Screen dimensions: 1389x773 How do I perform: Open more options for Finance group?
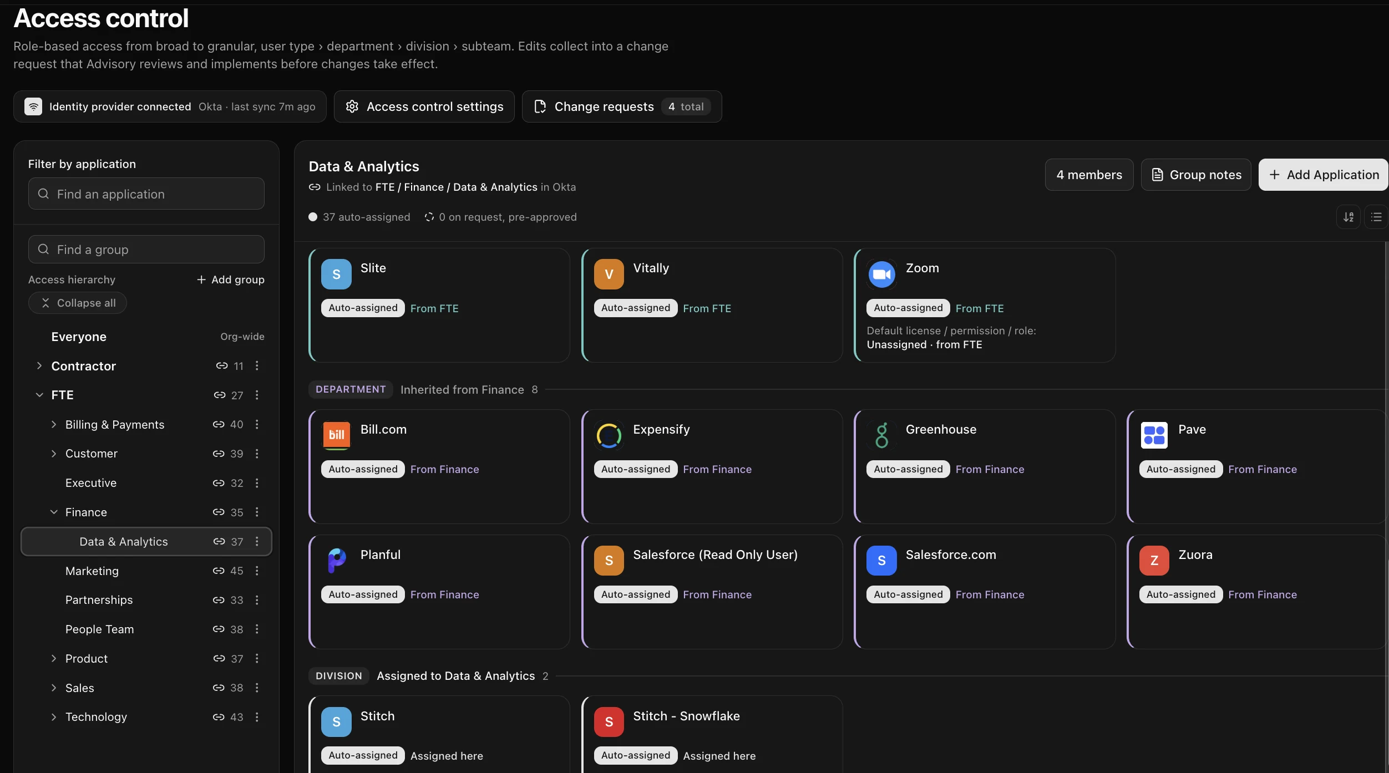click(257, 512)
